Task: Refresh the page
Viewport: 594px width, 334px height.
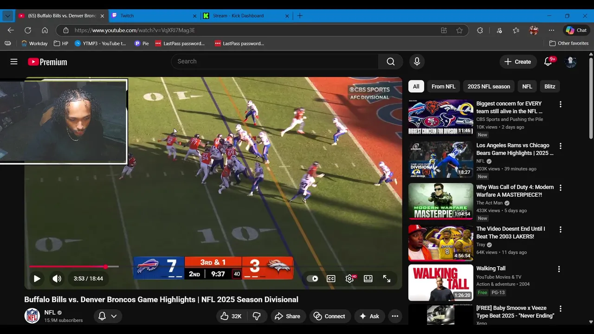Action: 28,30
